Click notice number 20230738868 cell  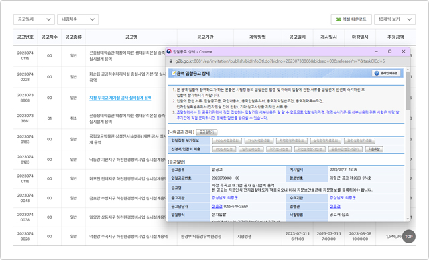(x=25, y=98)
